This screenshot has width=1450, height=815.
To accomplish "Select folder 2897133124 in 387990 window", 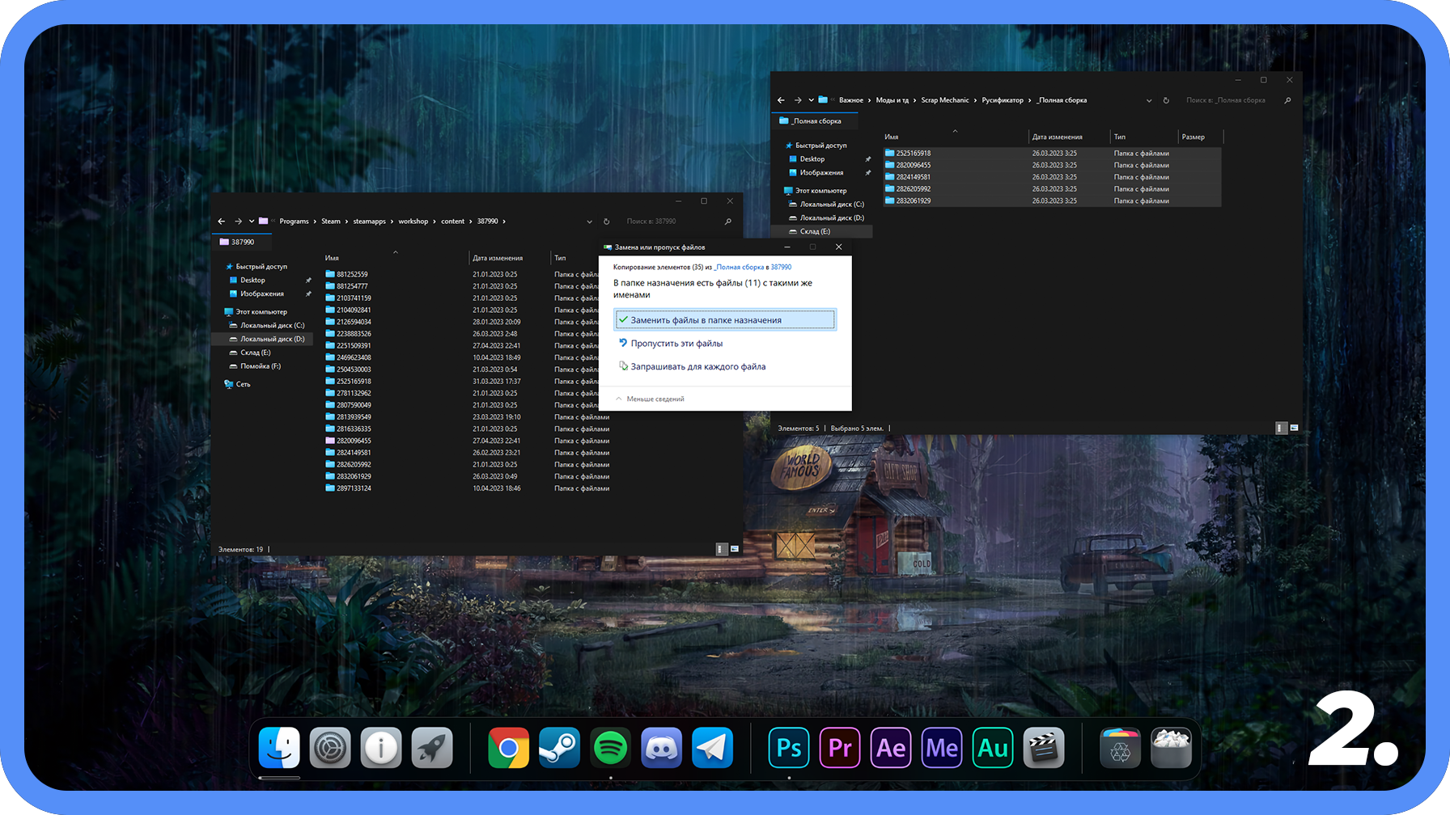I will pyautogui.click(x=354, y=488).
